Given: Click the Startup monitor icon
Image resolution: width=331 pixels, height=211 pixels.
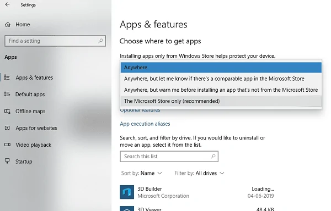Looking at the screenshot, I should (7, 161).
